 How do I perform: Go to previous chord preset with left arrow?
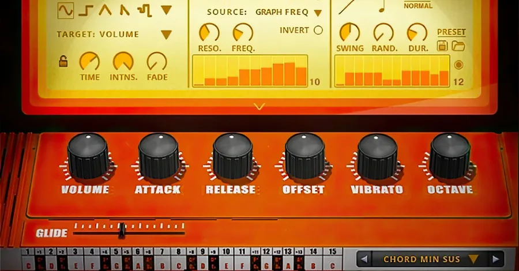pos(364,259)
